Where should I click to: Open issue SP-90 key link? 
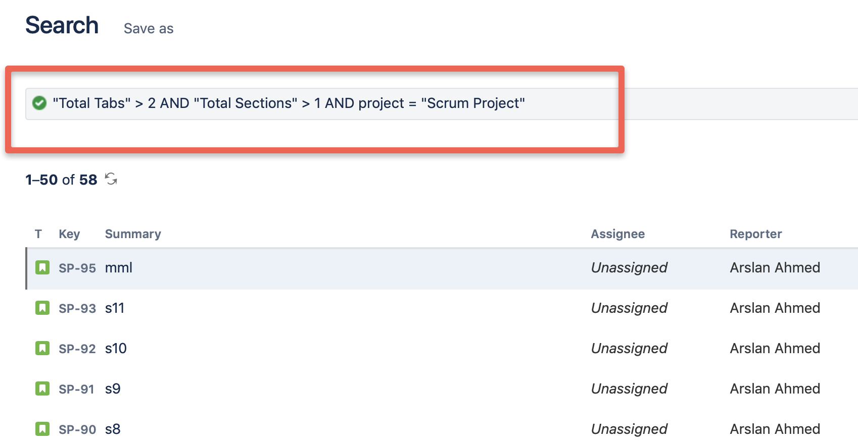(77, 429)
